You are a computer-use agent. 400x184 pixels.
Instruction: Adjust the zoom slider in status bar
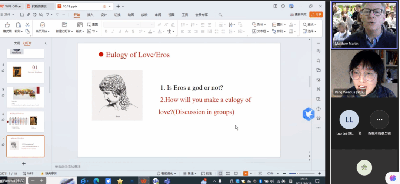coord(297,173)
